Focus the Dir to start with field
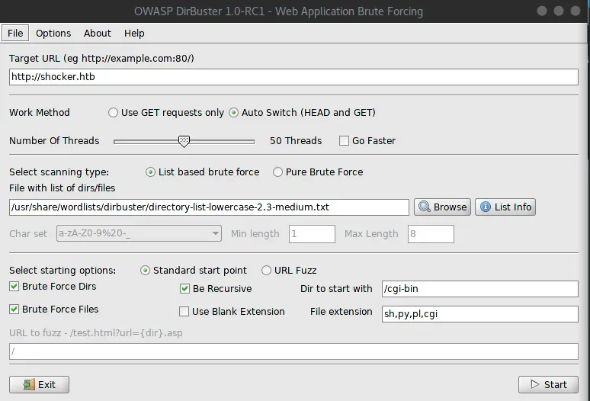Viewport: 590px width, 401px height. tap(479, 288)
